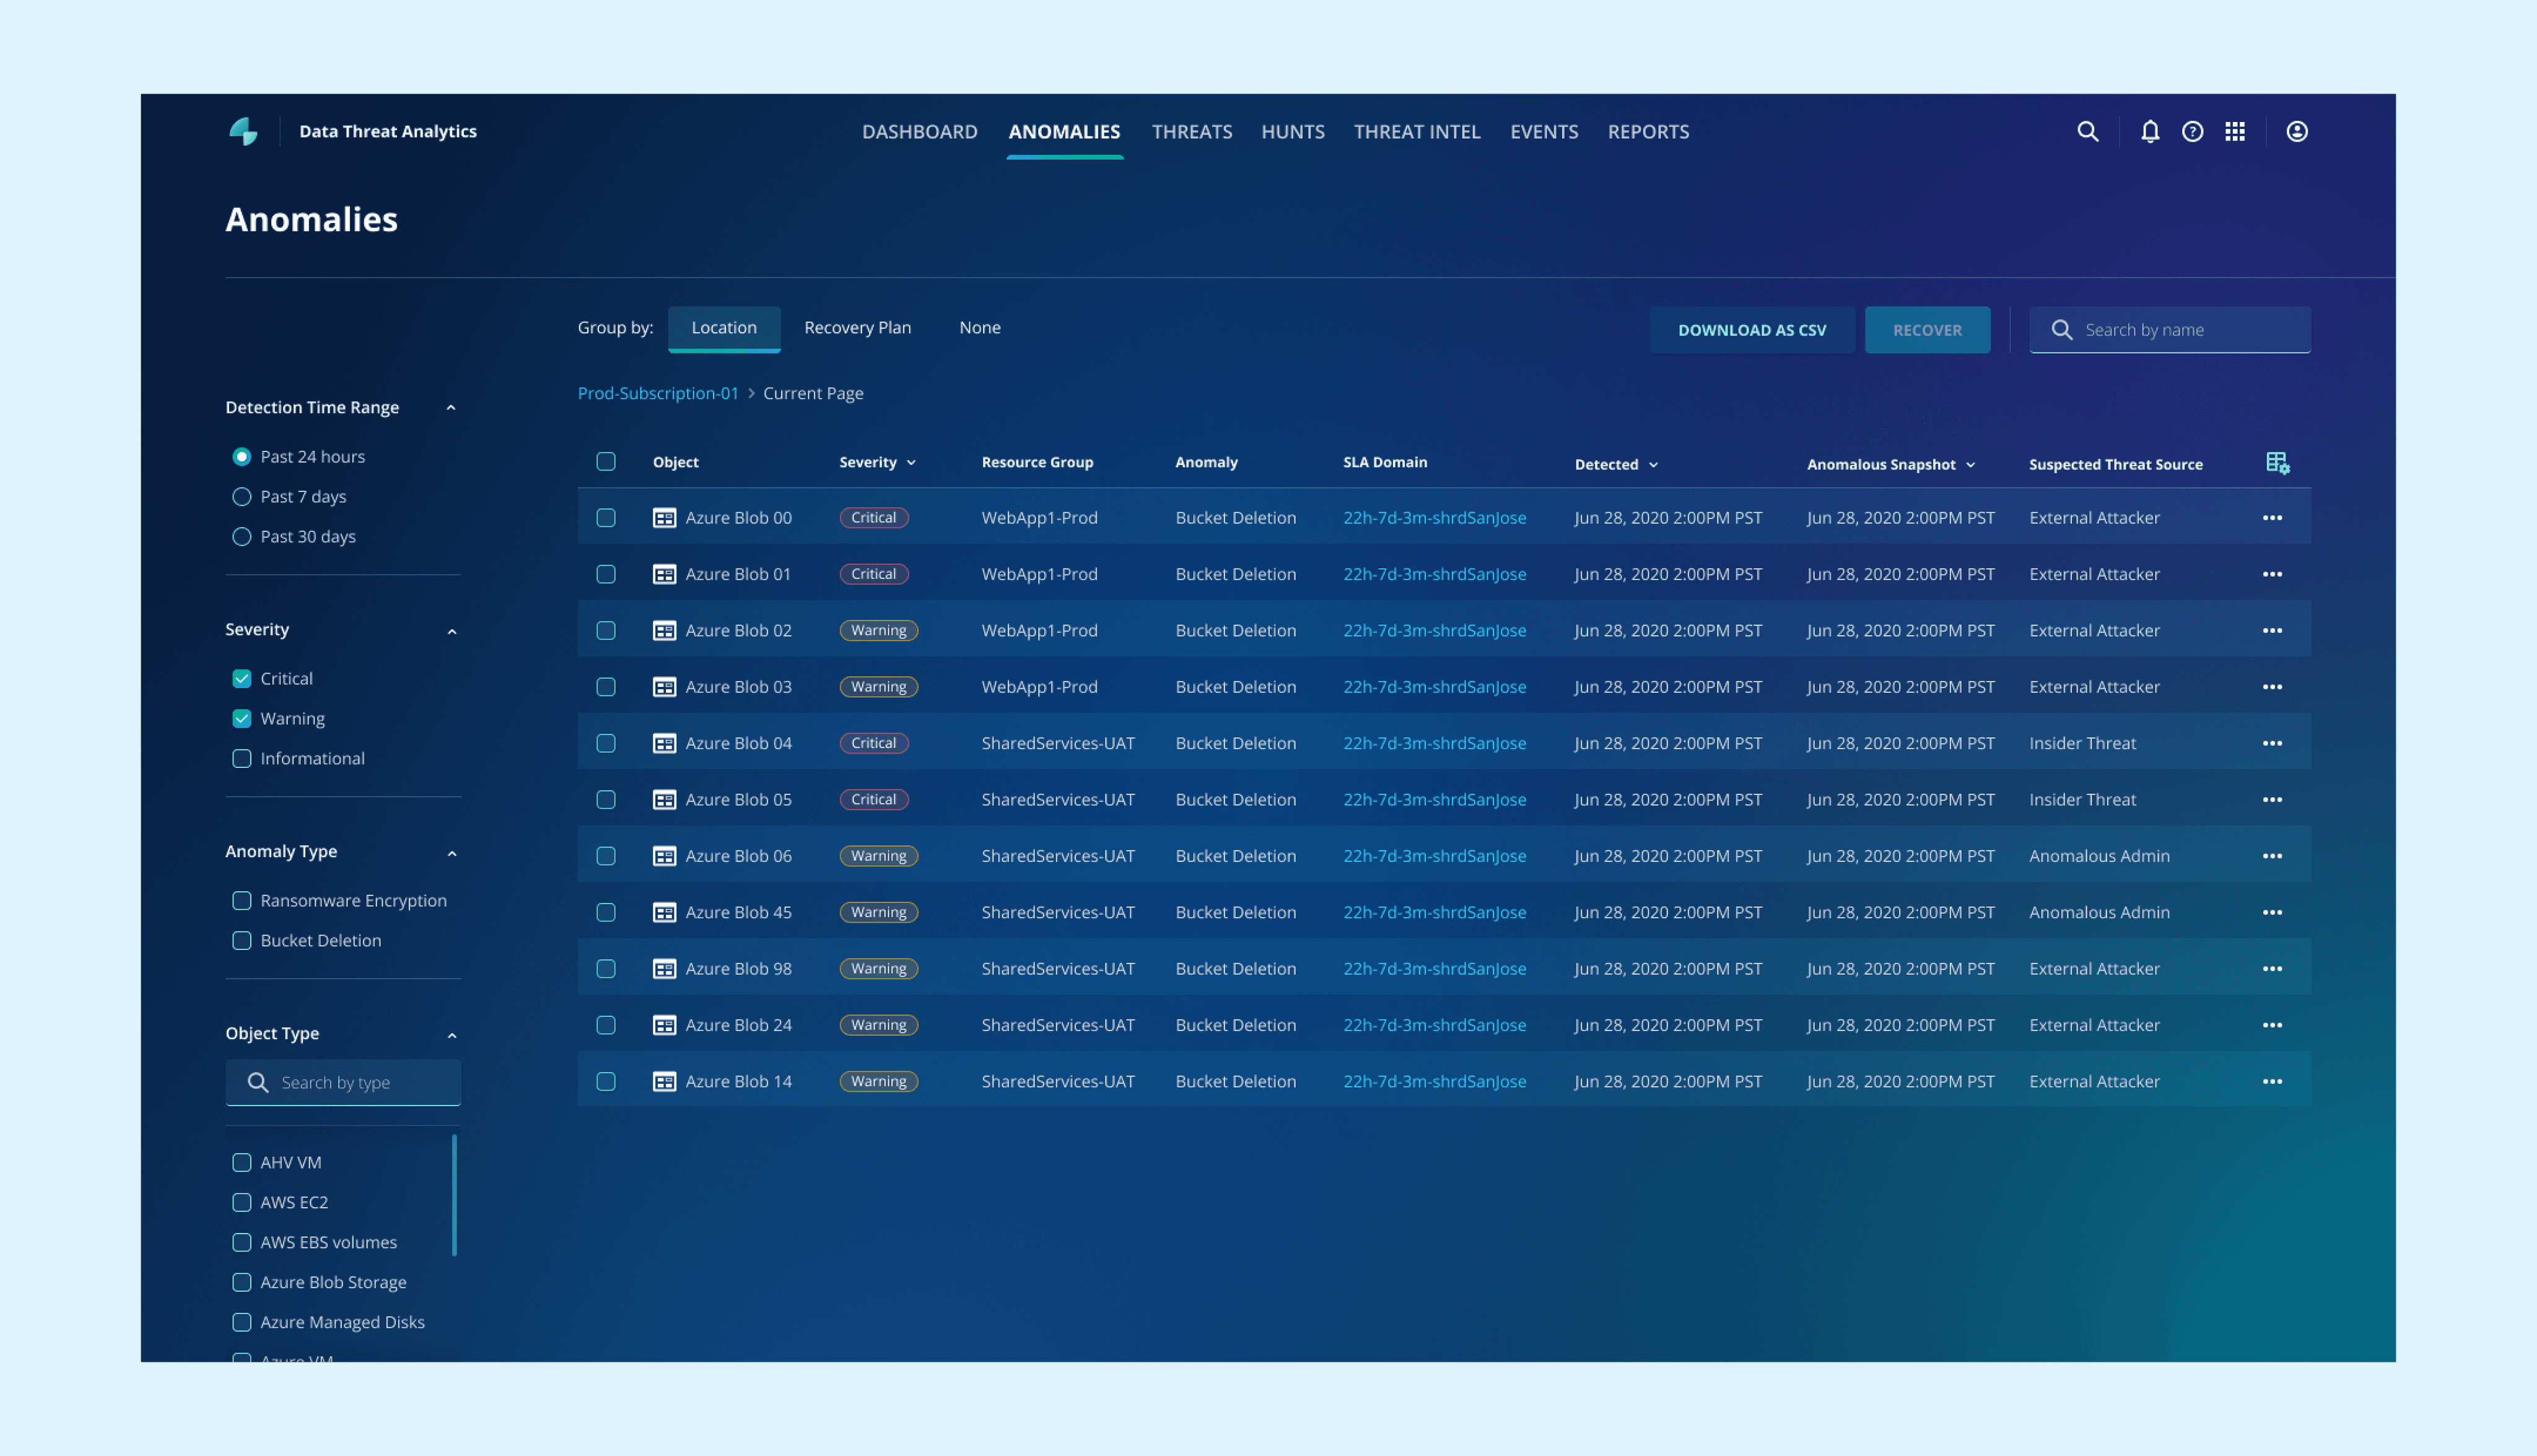Click the search magnifier icon in top navigation
This screenshot has width=2537, height=1456.
2087,131
